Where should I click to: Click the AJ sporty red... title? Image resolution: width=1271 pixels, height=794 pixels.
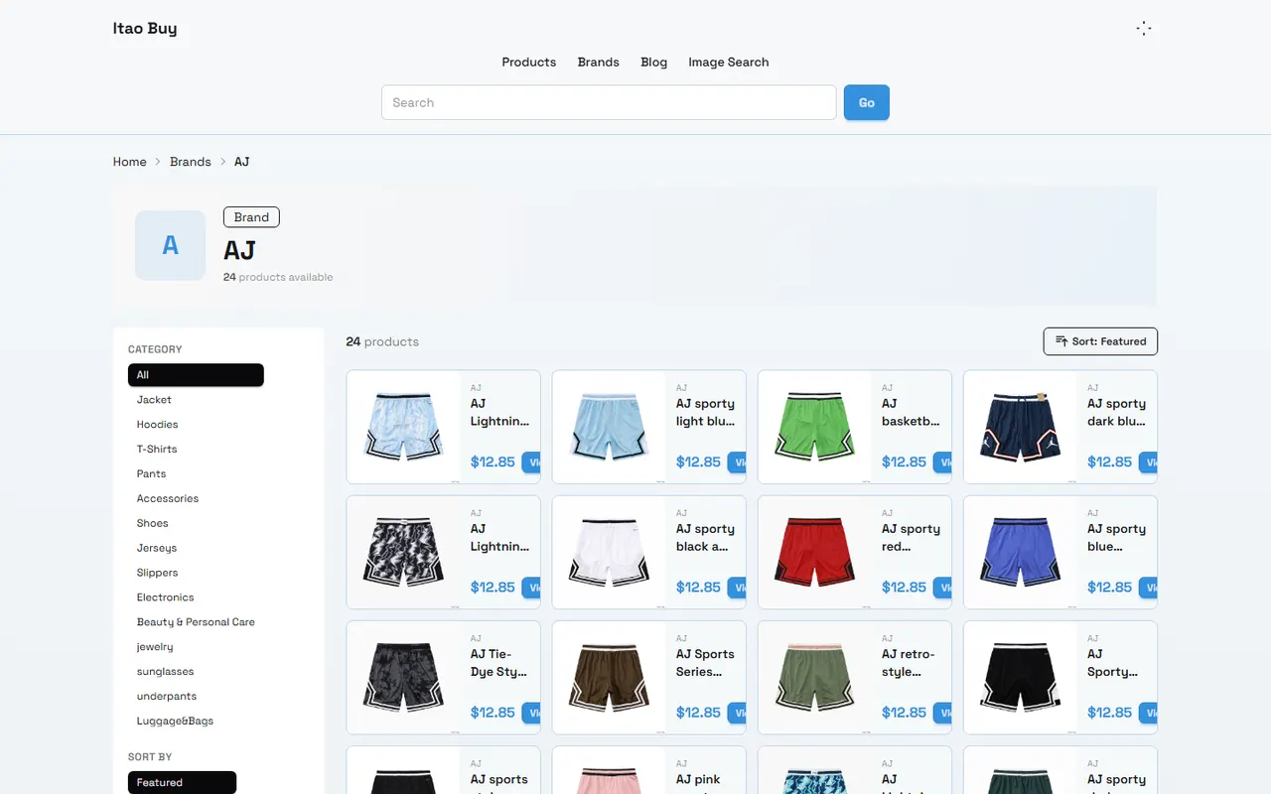pyautogui.click(x=911, y=538)
